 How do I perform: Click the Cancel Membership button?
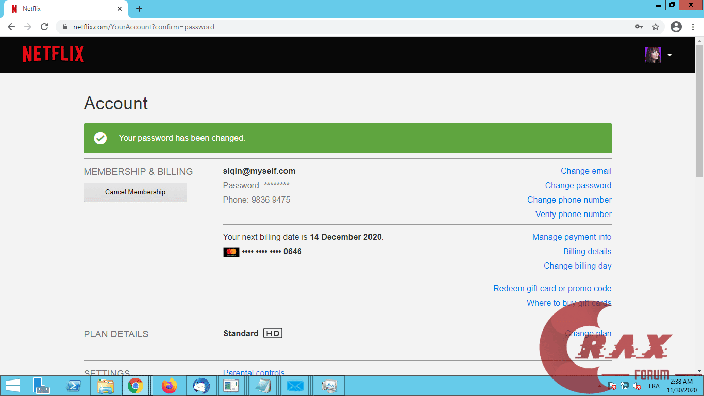tap(136, 192)
